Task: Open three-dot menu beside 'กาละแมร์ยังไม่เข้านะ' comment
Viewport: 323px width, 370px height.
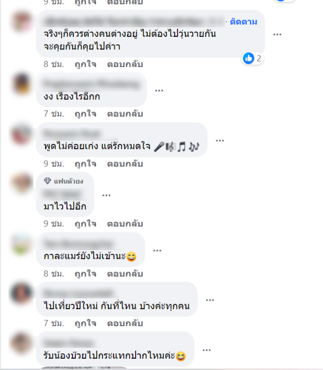Action: point(157,251)
